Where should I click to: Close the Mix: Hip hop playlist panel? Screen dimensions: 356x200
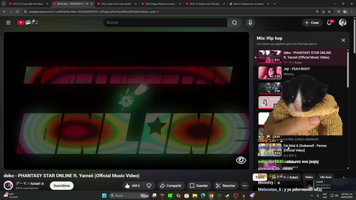tap(343, 40)
